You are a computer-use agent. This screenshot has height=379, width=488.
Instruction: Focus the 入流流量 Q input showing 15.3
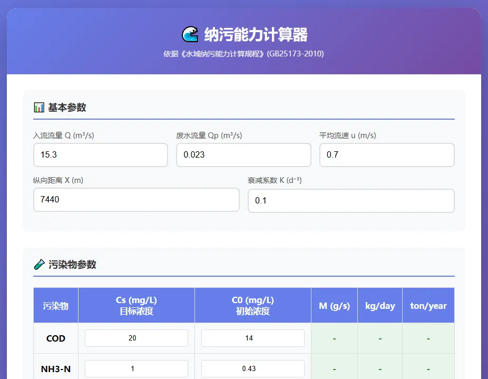101,155
